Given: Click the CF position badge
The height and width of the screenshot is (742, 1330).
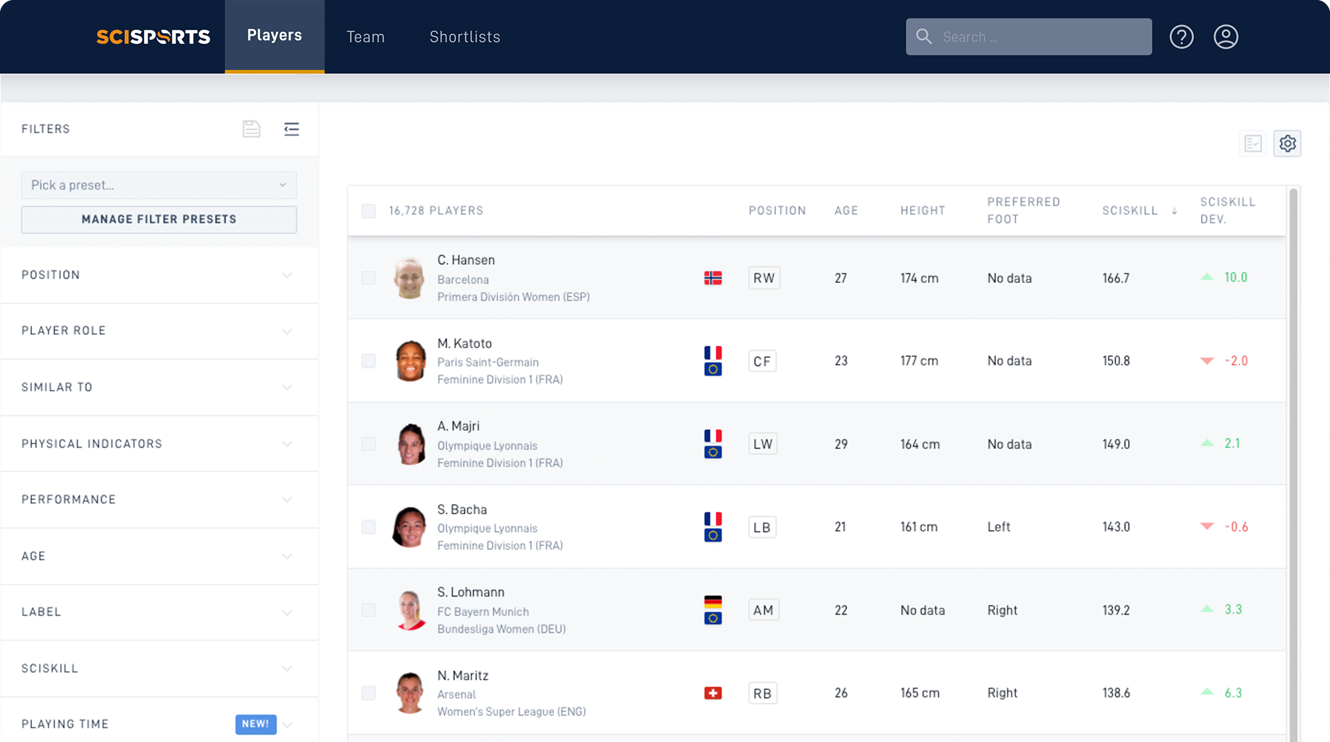Looking at the screenshot, I should (x=762, y=361).
